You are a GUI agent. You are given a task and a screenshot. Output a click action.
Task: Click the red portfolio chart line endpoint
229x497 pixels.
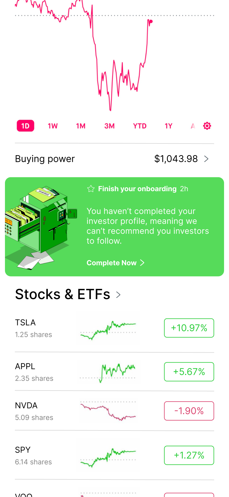pos(151,21)
